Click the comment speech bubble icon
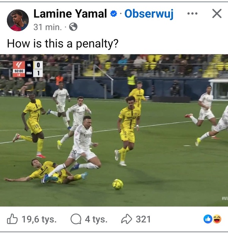The width and height of the screenshot is (228, 233). (76, 219)
